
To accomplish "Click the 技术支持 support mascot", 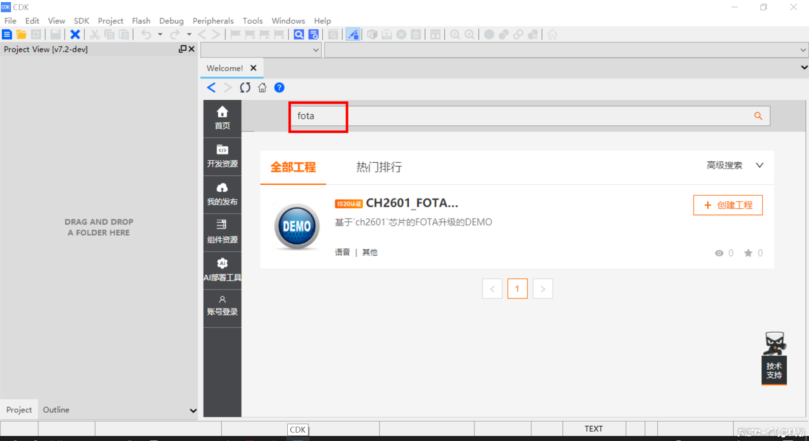I will (x=774, y=358).
